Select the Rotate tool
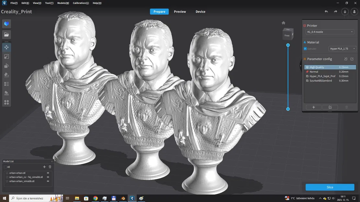Screen dimensions: 360x202 pyautogui.click(x=6, y=66)
